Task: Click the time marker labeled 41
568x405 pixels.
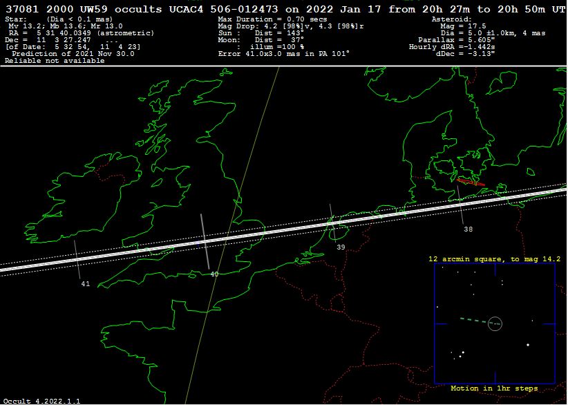Action: [85, 283]
